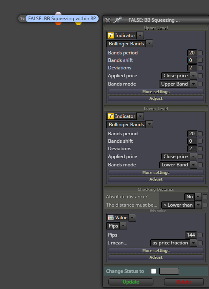This screenshot has width=209, height=289.
Task: Toggle Lower Level Bands mode checkbox
Action: pos(200,165)
